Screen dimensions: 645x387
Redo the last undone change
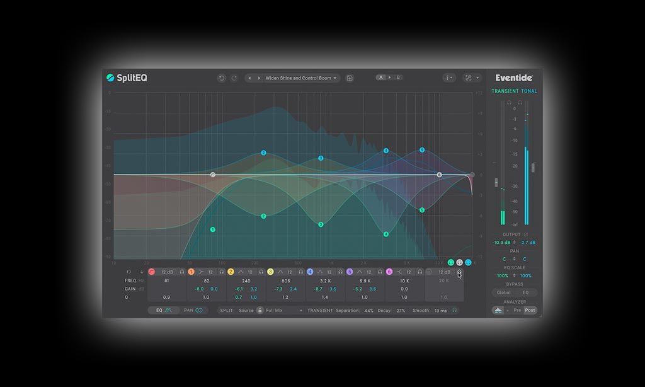point(234,78)
